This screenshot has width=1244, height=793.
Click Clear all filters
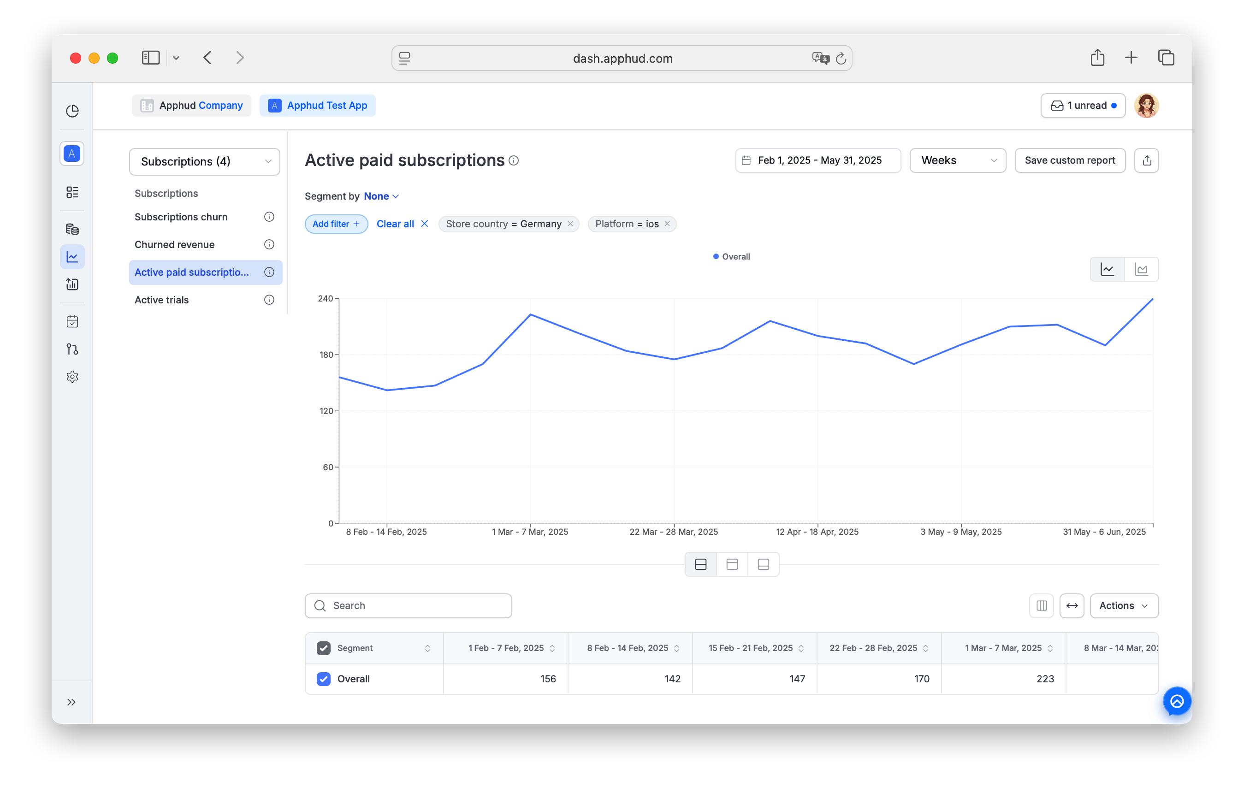tap(402, 224)
